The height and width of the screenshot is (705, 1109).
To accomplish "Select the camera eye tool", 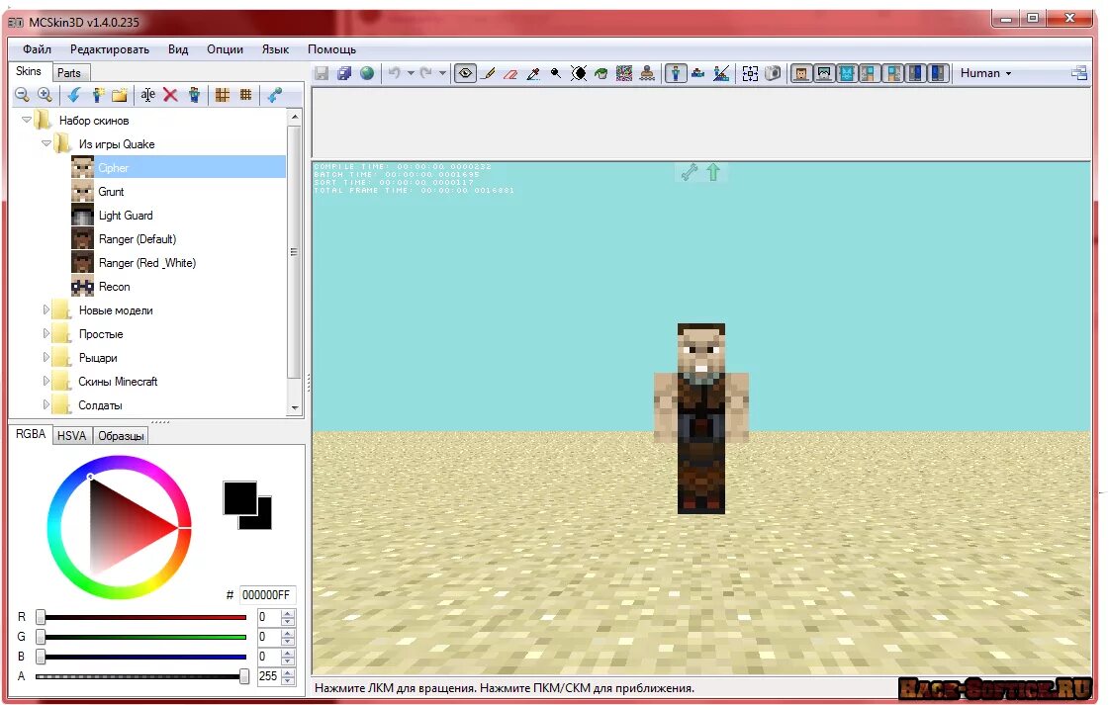I will coord(465,73).
